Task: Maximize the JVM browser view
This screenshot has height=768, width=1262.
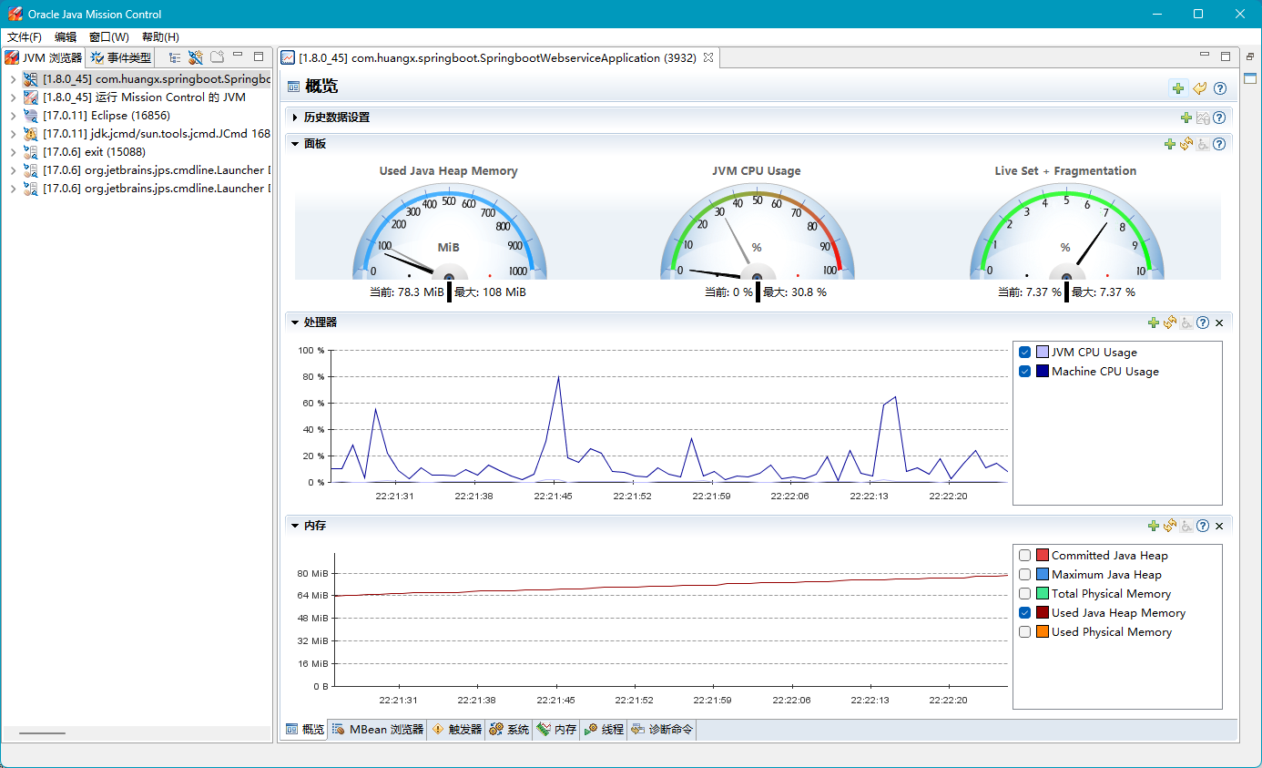Action: point(259,56)
